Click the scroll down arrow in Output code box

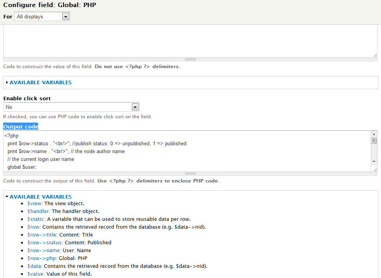[x=374, y=161]
